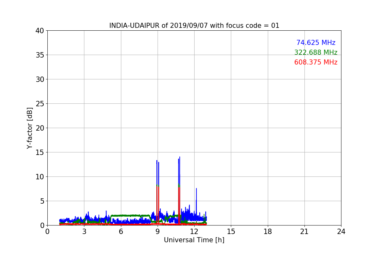Click the x-axis tick label 3

point(84,231)
